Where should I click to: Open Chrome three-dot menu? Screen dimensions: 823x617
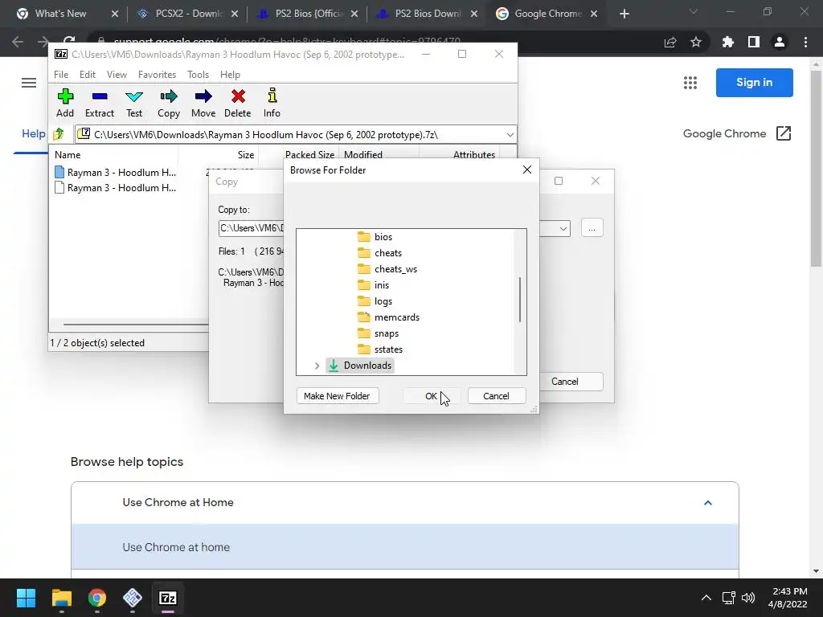point(805,42)
